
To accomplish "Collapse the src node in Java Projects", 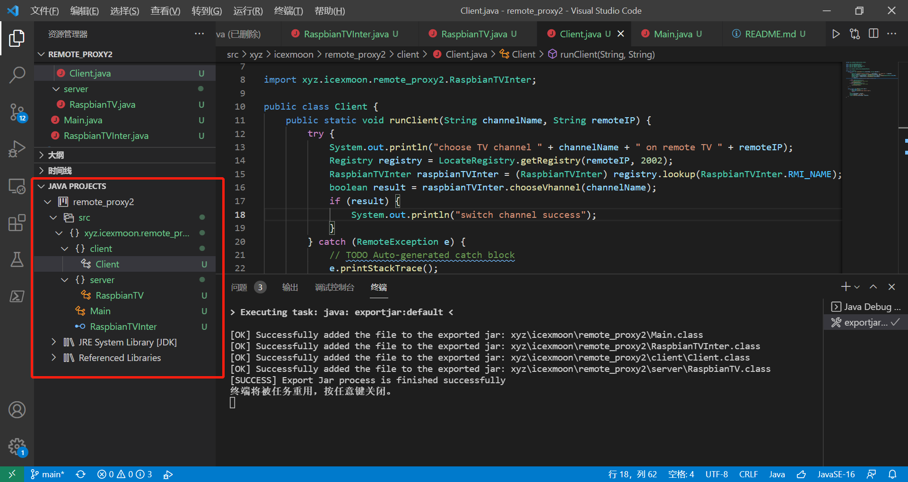I will point(53,217).
